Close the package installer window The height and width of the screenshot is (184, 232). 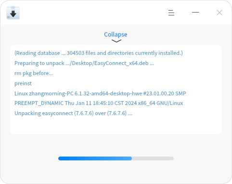219,13
